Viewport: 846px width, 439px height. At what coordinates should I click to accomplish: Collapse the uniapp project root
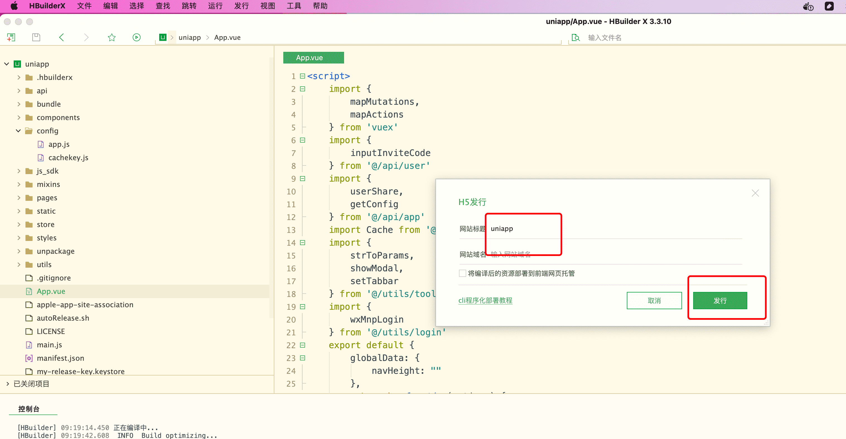click(7, 64)
